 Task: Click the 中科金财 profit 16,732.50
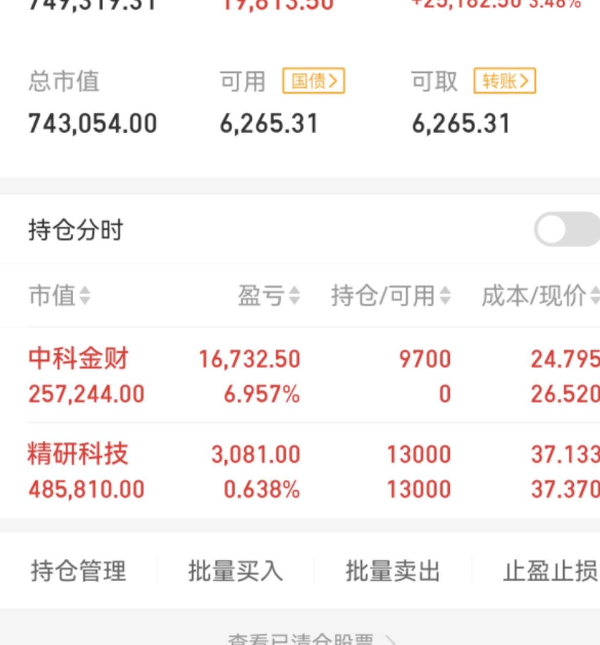(250, 359)
